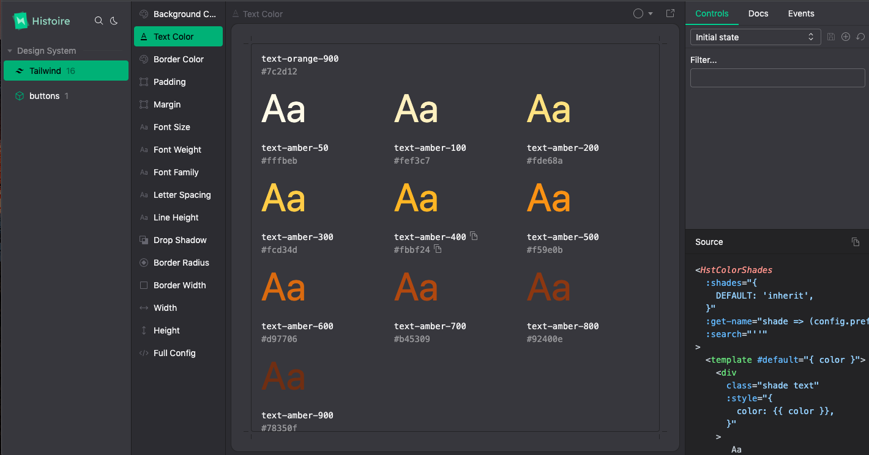The width and height of the screenshot is (869, 455).
Task: Open variant in new tab icon
Action: coord(670,13)
